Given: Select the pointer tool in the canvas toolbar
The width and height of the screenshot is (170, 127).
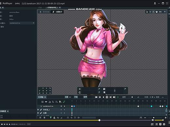Looking at the screenshot, I should coord(147,12).
